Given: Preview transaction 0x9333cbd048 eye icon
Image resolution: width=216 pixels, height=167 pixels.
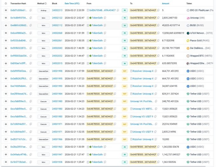Looking at the screenshot, I should click(x=6, y=41).
